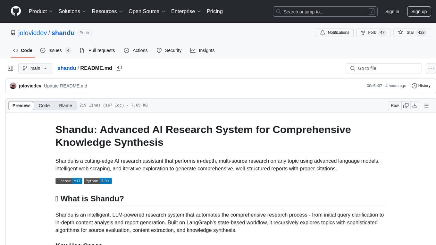Switch to the Issues tab
Screen dimensions: 436x245
tap(55, 50)
